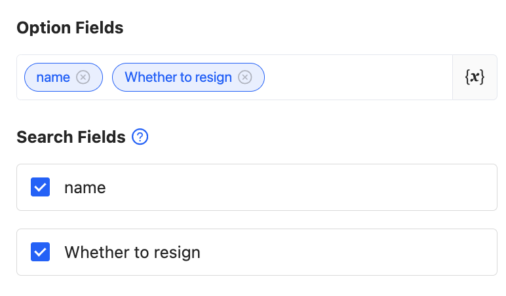Focus the empty area of Option Fields input
Image resolution: width=506 pixels, height=296 pixels.
[x=357, y=77]
